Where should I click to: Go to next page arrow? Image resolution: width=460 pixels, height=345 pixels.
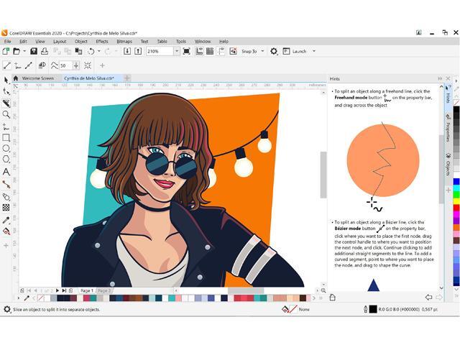(57, 290)
